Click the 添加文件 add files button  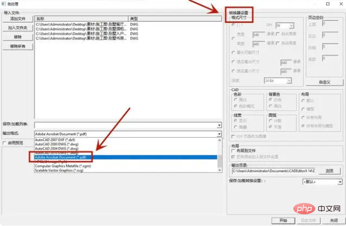18,19
